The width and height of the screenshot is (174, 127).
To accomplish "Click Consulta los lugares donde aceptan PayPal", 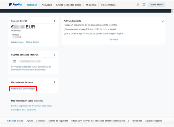I will pyautogui.click(x=104, y=34).
